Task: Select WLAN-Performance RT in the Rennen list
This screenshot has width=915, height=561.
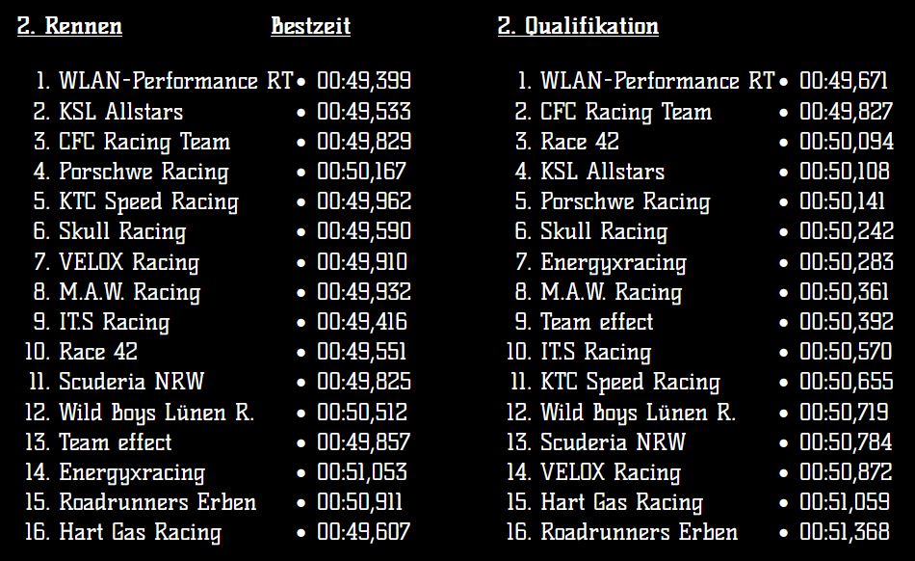Action: 175,82
